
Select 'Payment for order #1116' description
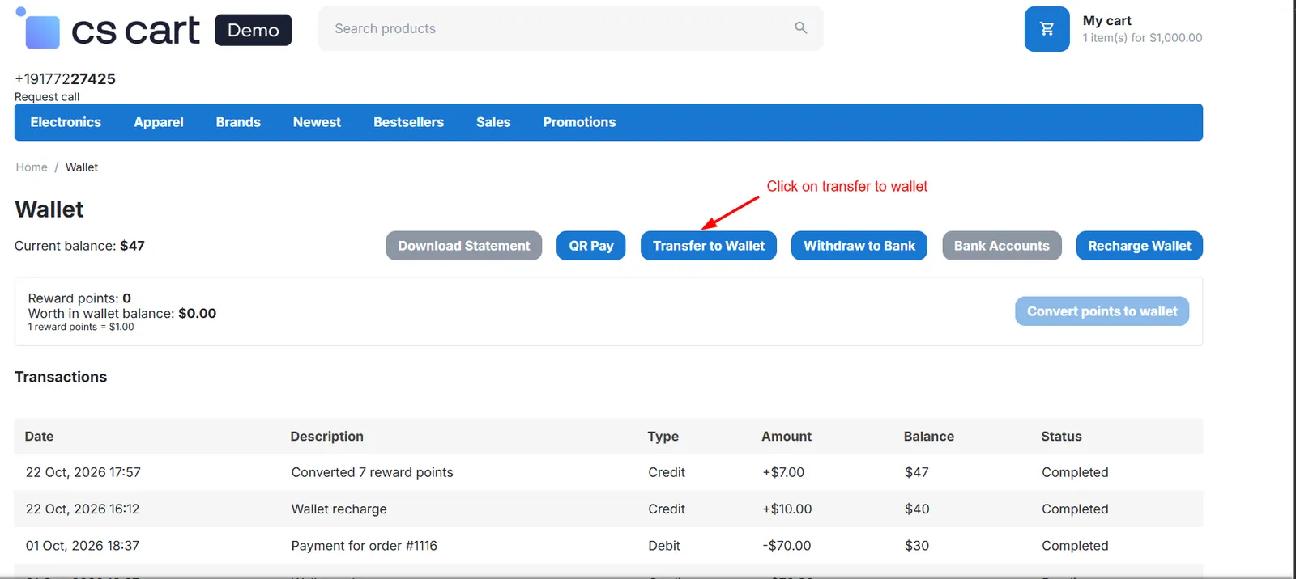pyautogui.click(x=364, y=546)
